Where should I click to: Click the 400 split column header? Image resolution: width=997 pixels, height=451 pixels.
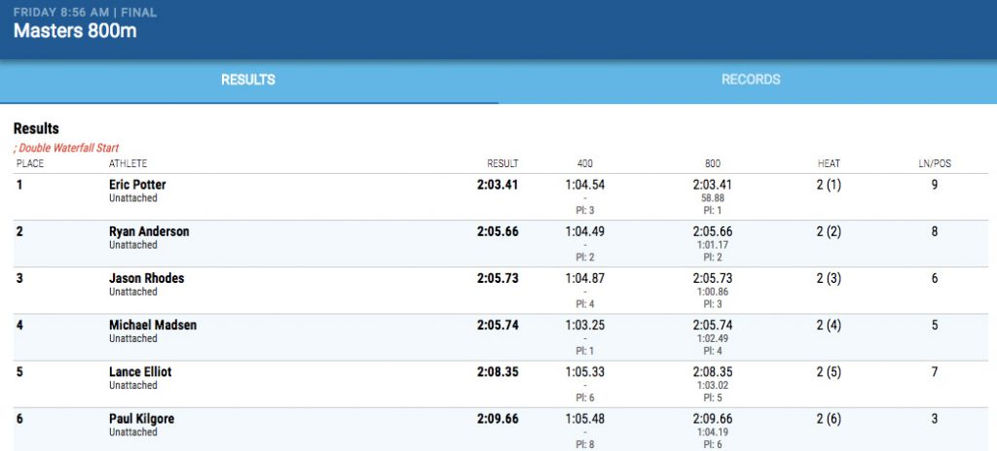pyautogui.click(x=585, y=164)
